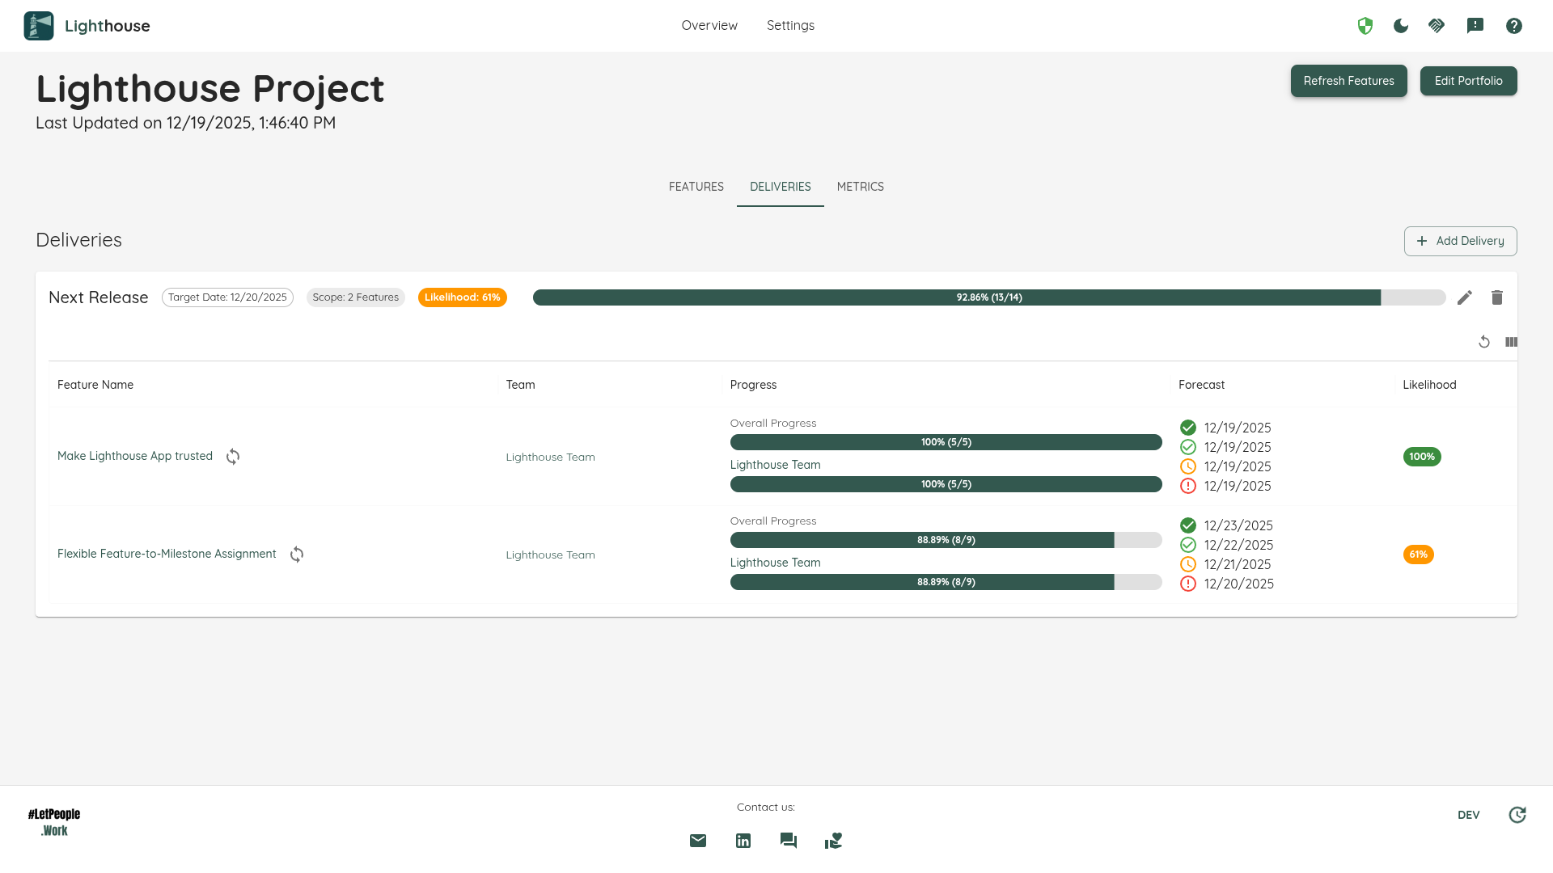Open Settings in the top navigation
The height and width of the screenshot is (873, 1553).
[790, 26]
